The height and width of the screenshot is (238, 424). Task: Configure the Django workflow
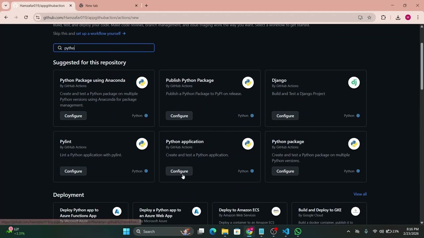point(285,116)
